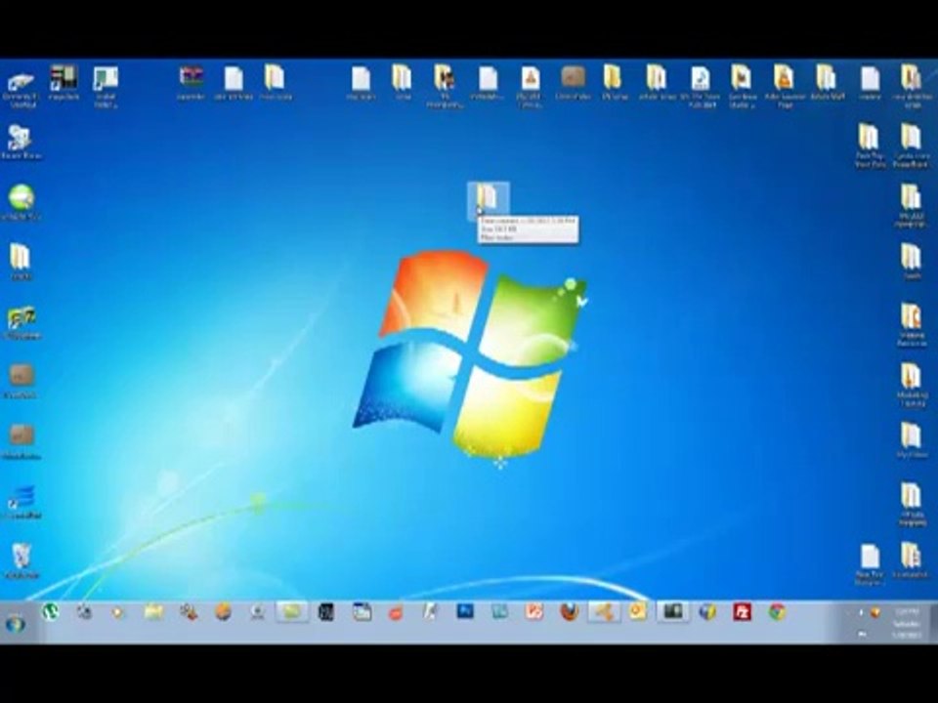
Task: Switch to the highlighted green taskbar app
Action: 292,612
